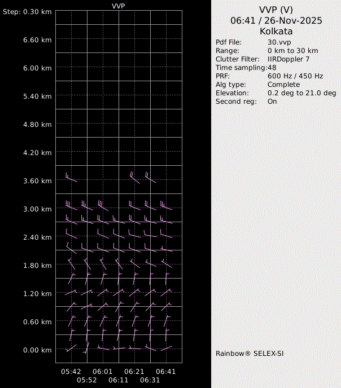Select the 06:41 time marker

(166, 372)
